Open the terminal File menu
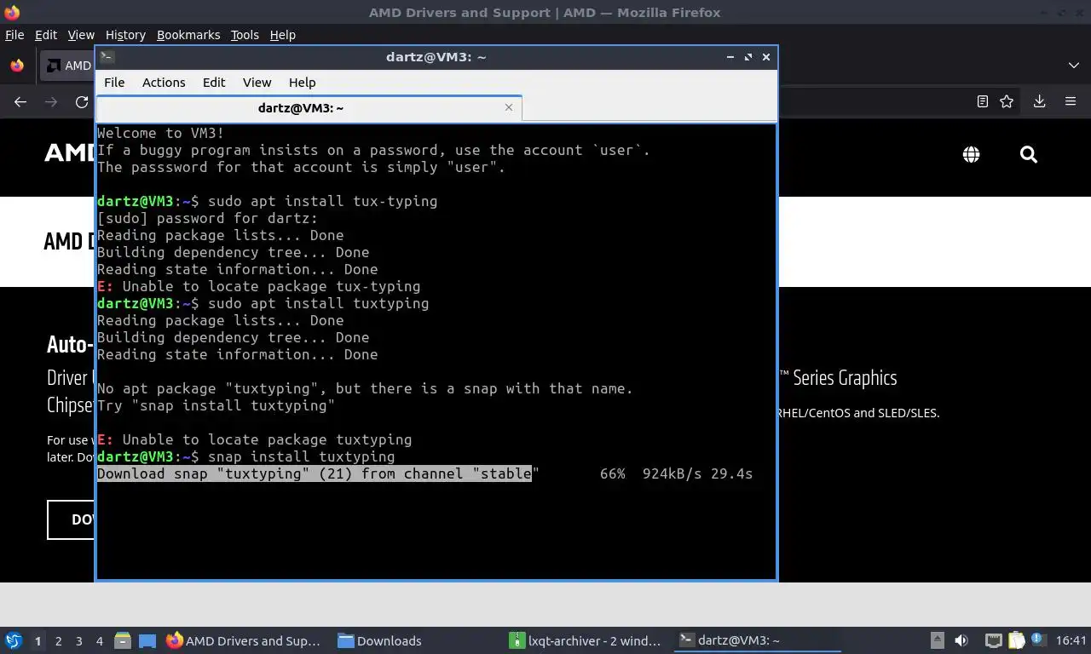The height and width of the screenshot is (654, 1091). pos(114,83)
